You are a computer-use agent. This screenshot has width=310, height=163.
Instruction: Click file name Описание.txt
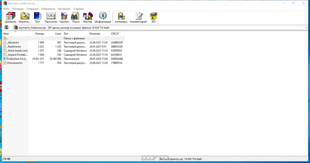tap(15, 63)
